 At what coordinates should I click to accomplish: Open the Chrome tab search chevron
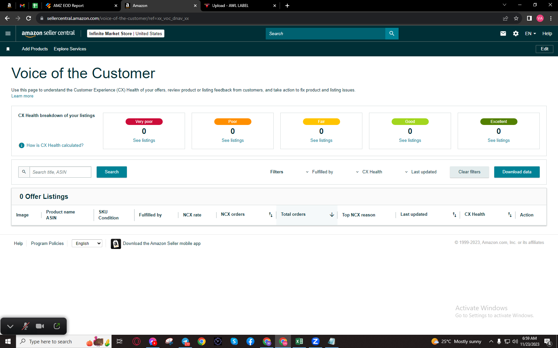pyautogui.click(x=505, y=5)
